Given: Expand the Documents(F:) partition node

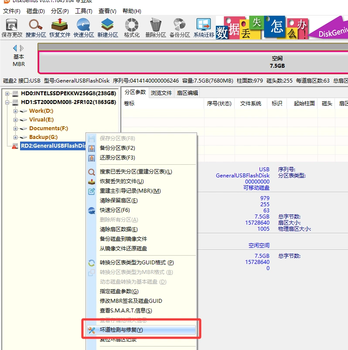Looking at the screenshot, I should (15, 128).
